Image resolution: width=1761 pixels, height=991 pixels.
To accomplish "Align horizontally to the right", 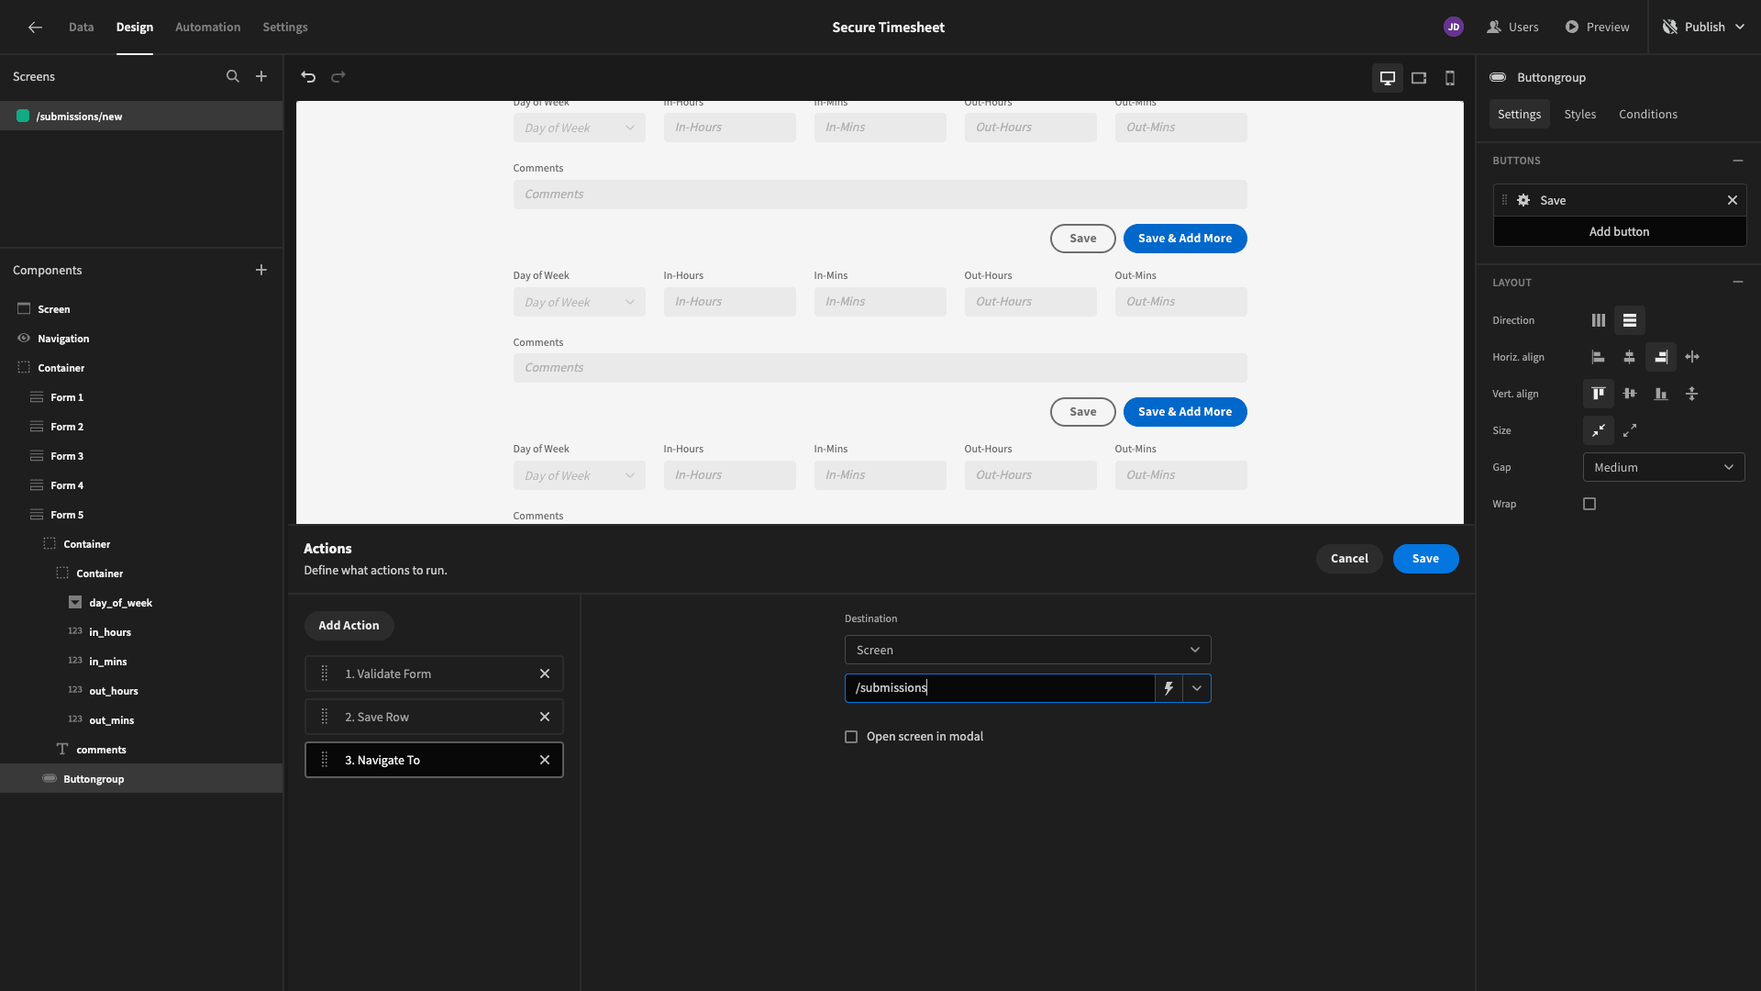I will tap(1661, 357).
